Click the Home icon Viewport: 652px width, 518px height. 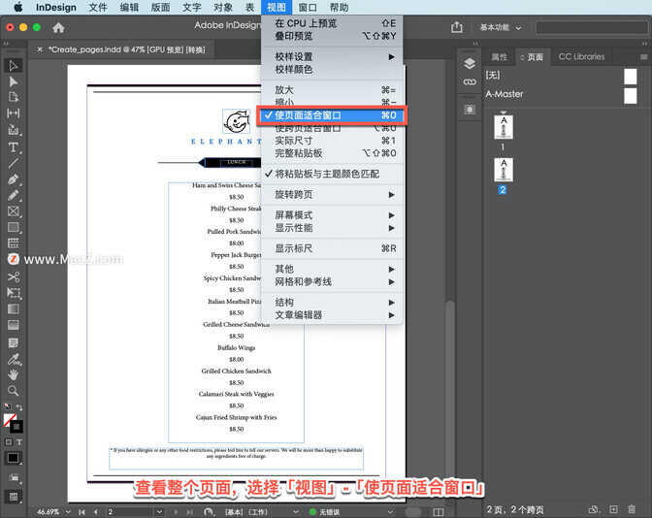(58, 27)
